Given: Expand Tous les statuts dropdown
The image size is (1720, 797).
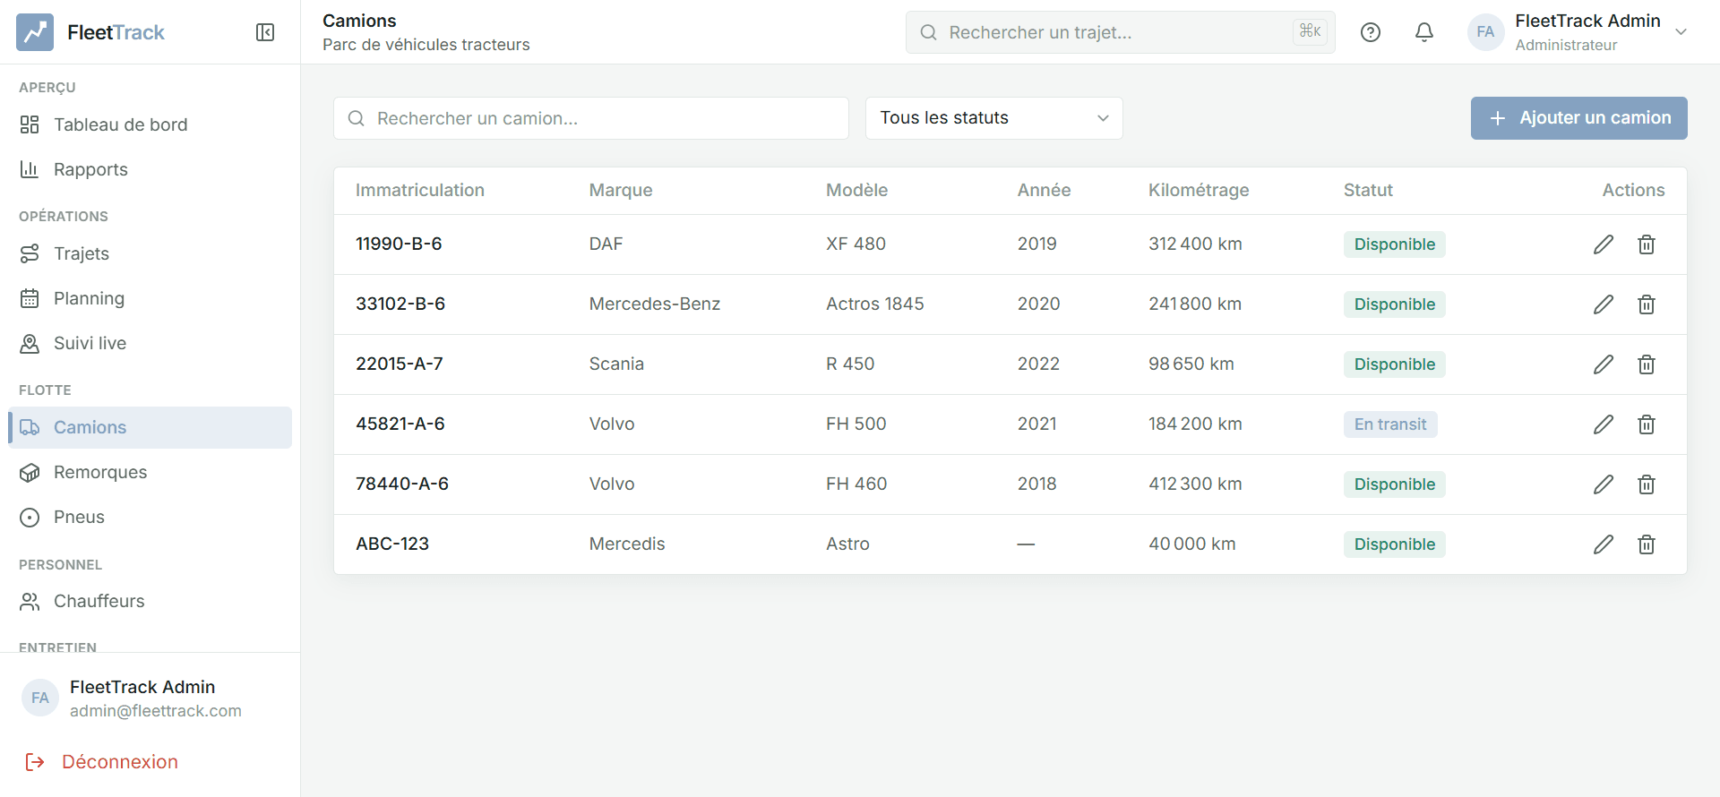Looking at the screenshot, I should tap(993, 118).
